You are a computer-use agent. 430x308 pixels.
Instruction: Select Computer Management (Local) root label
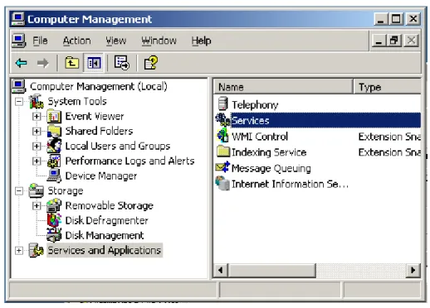point(99,87)
